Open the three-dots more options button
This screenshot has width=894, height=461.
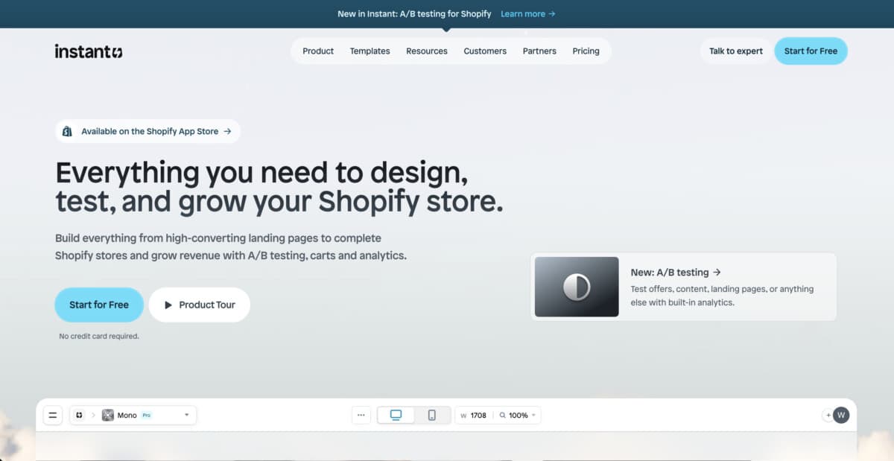click(x=361, y=415)
